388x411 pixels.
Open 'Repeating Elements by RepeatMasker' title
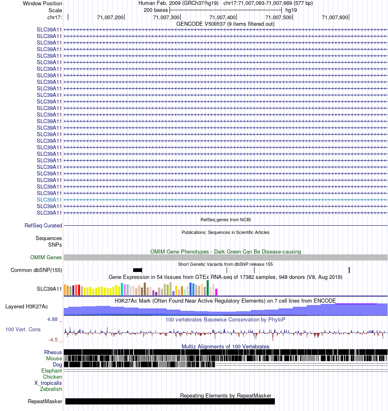click(x=225, y=395)
